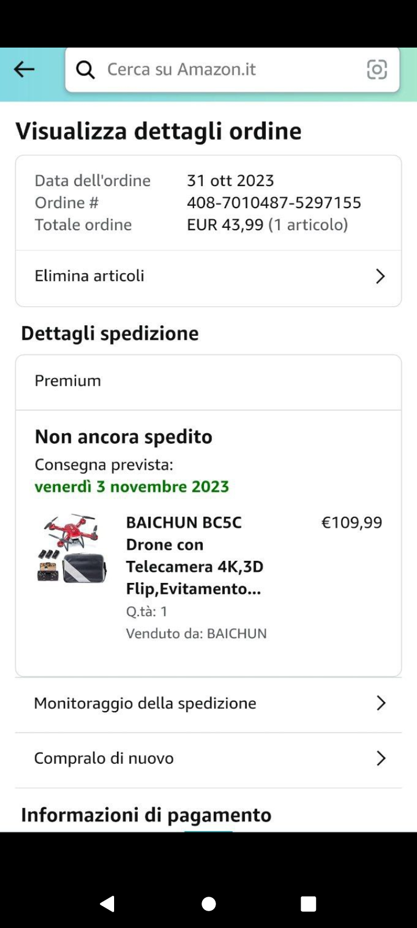Expand the Monitoraggio della spedizione chevron
Screen dimensions: 417x928
[x=381, y=703]
